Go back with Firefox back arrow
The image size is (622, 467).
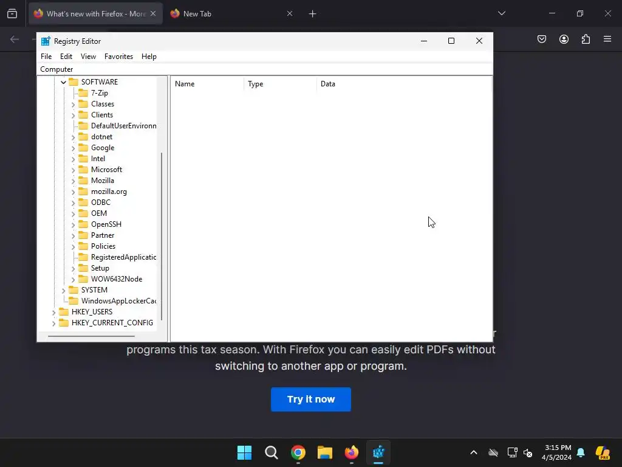15,39
